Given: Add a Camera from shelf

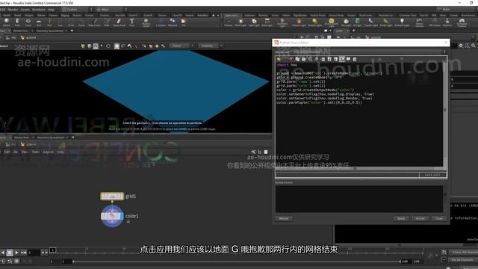Looking at the screenshot, I should tap(229, 22).
